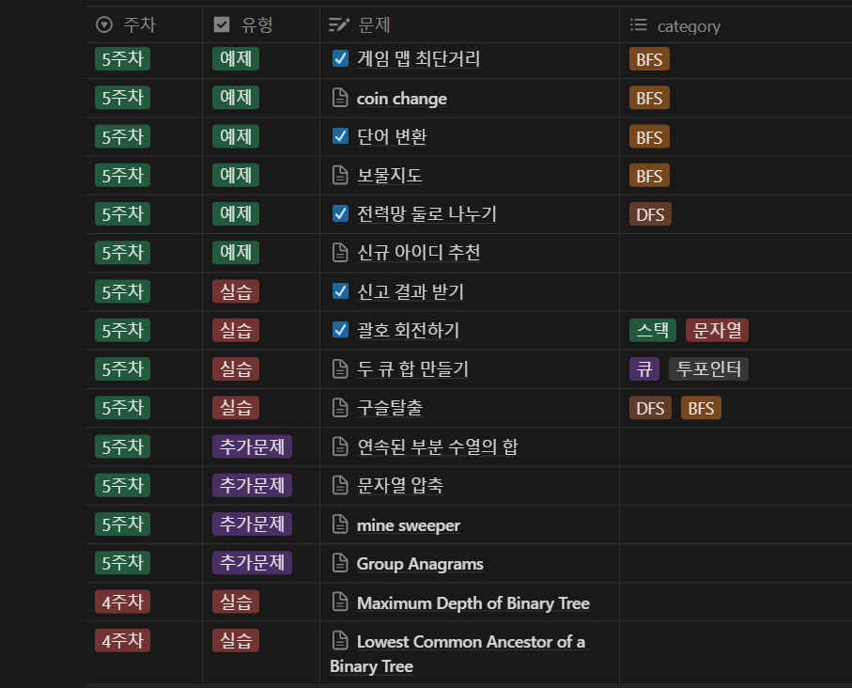Click the 큐 tag in 두 큐 합 만들기 row

pos(644,368)
